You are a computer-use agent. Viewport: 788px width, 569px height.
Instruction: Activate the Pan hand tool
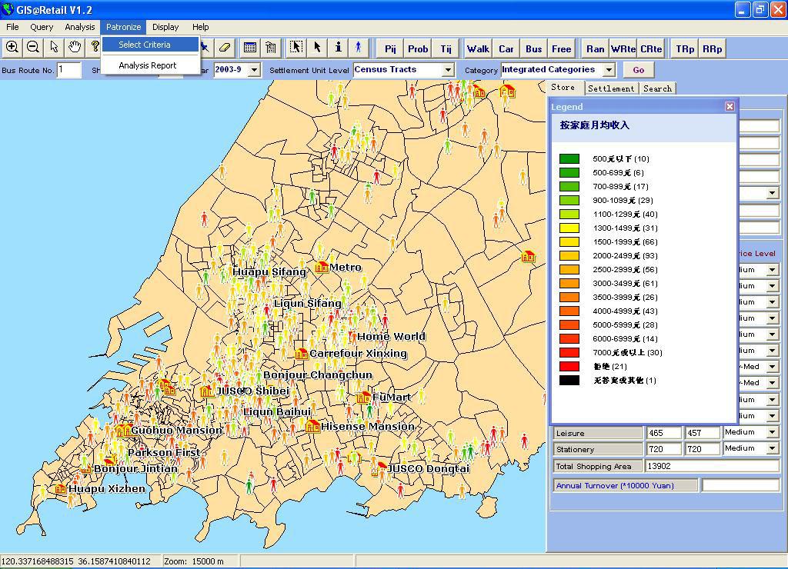(x=75, y=48)
